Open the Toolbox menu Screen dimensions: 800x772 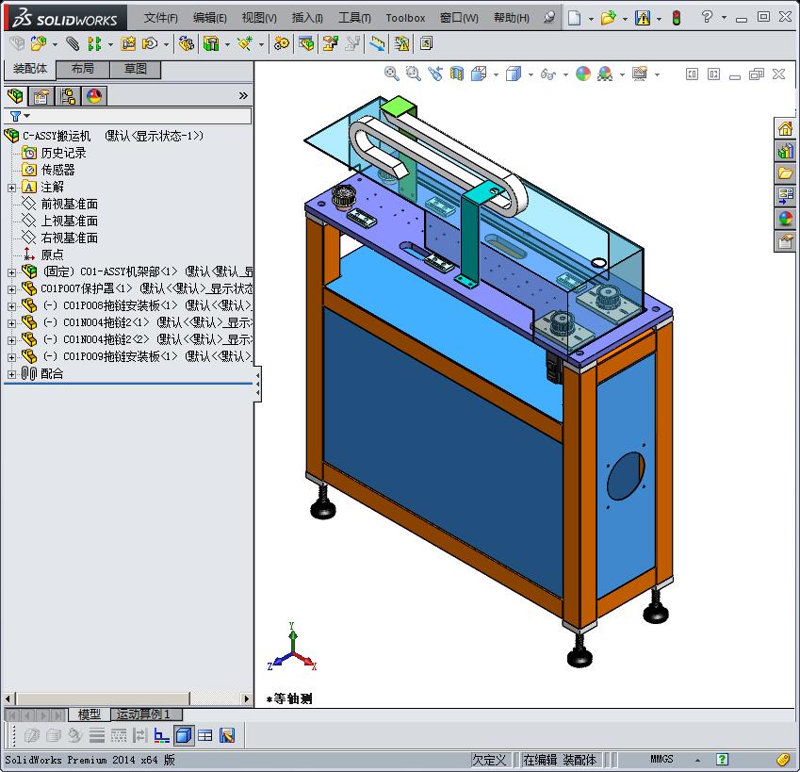pyautogui.click(x=405, y=18)
